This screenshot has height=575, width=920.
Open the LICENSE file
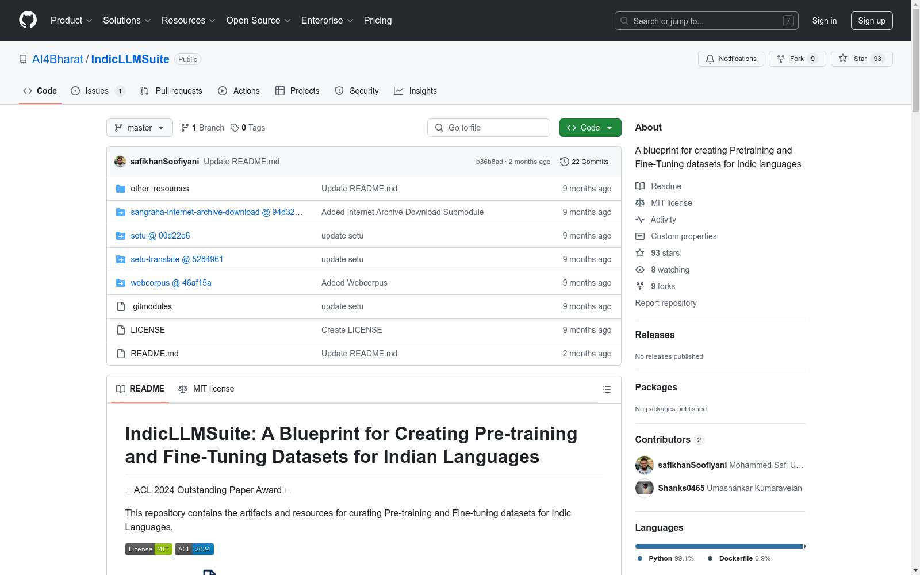148,330
